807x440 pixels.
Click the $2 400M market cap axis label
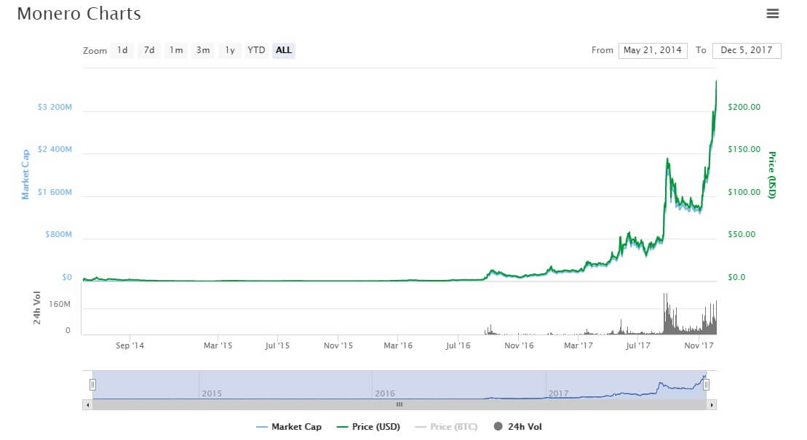[55, 149]
